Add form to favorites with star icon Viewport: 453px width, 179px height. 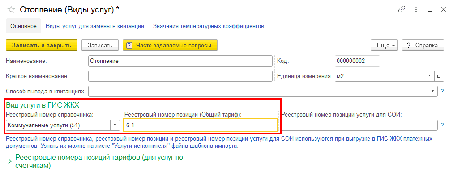(11, 9)
